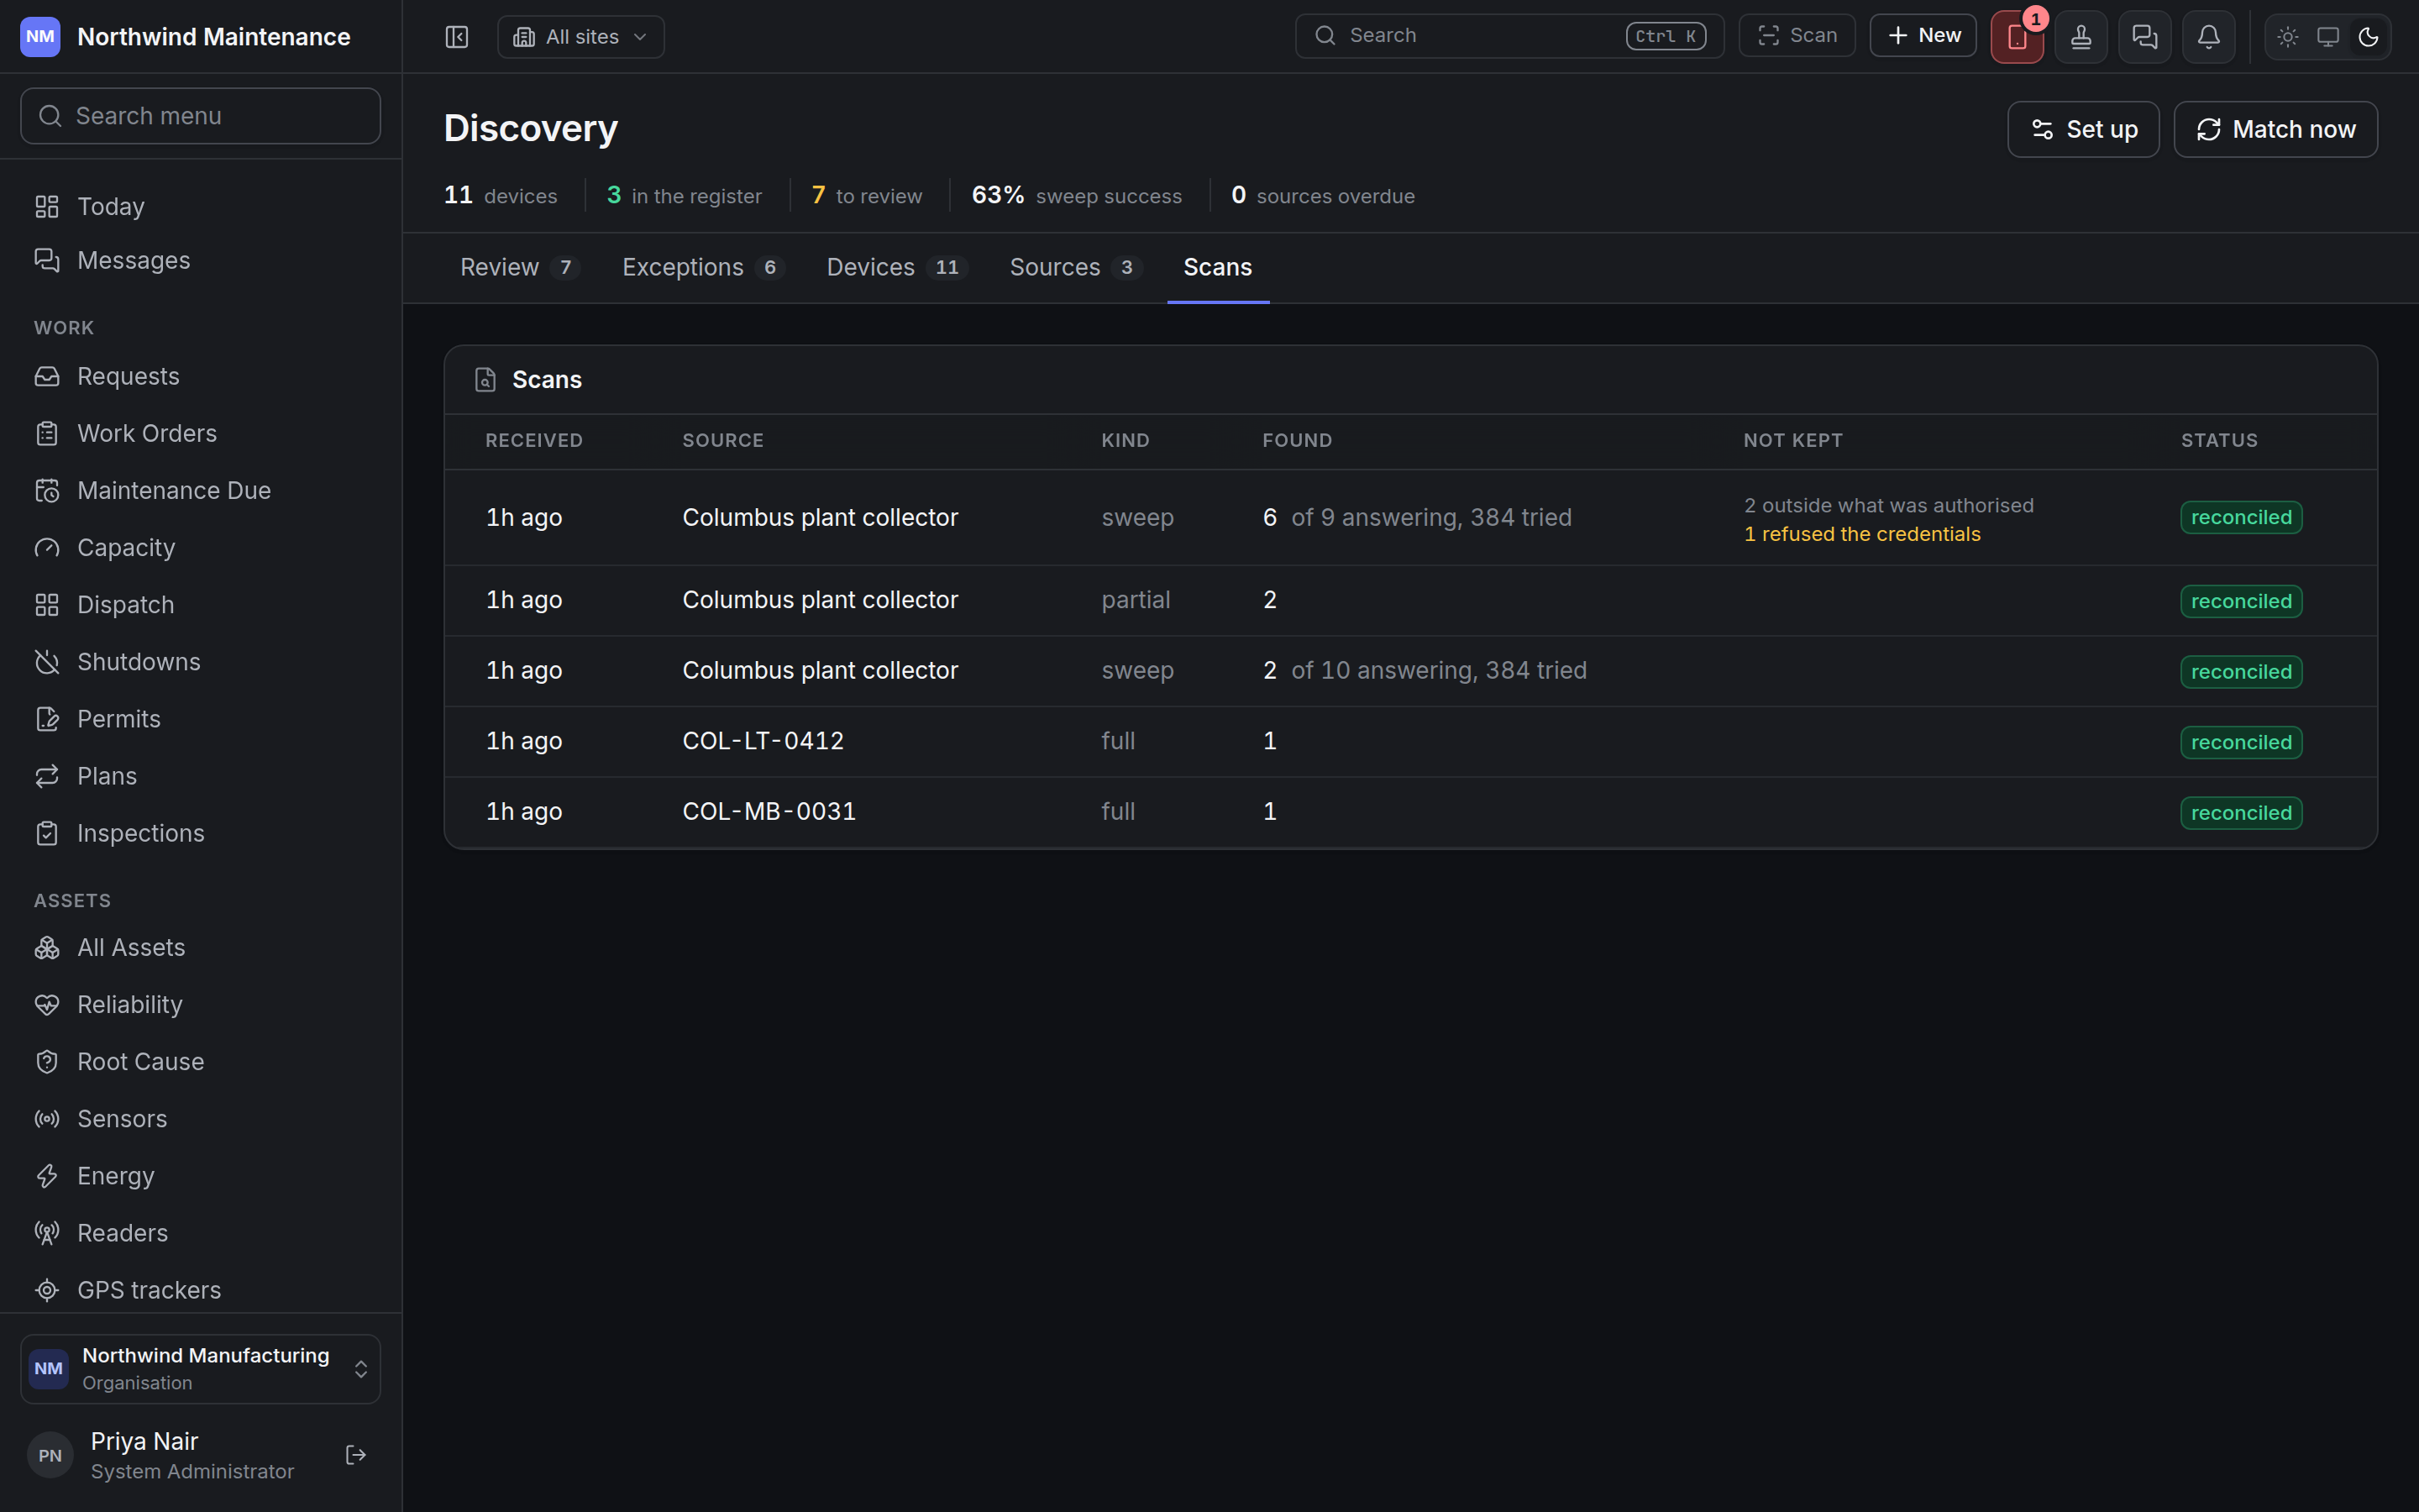Focus the top Search field
The height and width of the screenshot is (1512, 2419).
coord(1509,36)
